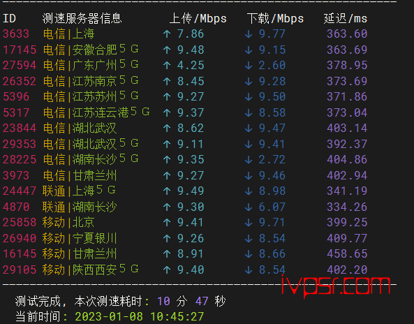The image size is (414, 324).
Task: Select server ID 23844
Action: [20, 128]
